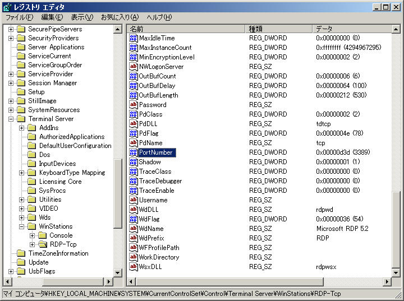Screen dimensions: 404x301
Task: Click the Terminal Server folder icon
Action: coord(21,119)
